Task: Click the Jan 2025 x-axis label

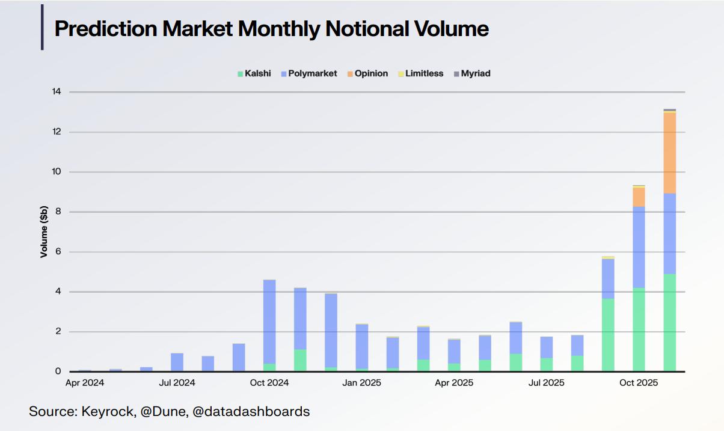Action: pyautogui.click(x=362, y=382)
